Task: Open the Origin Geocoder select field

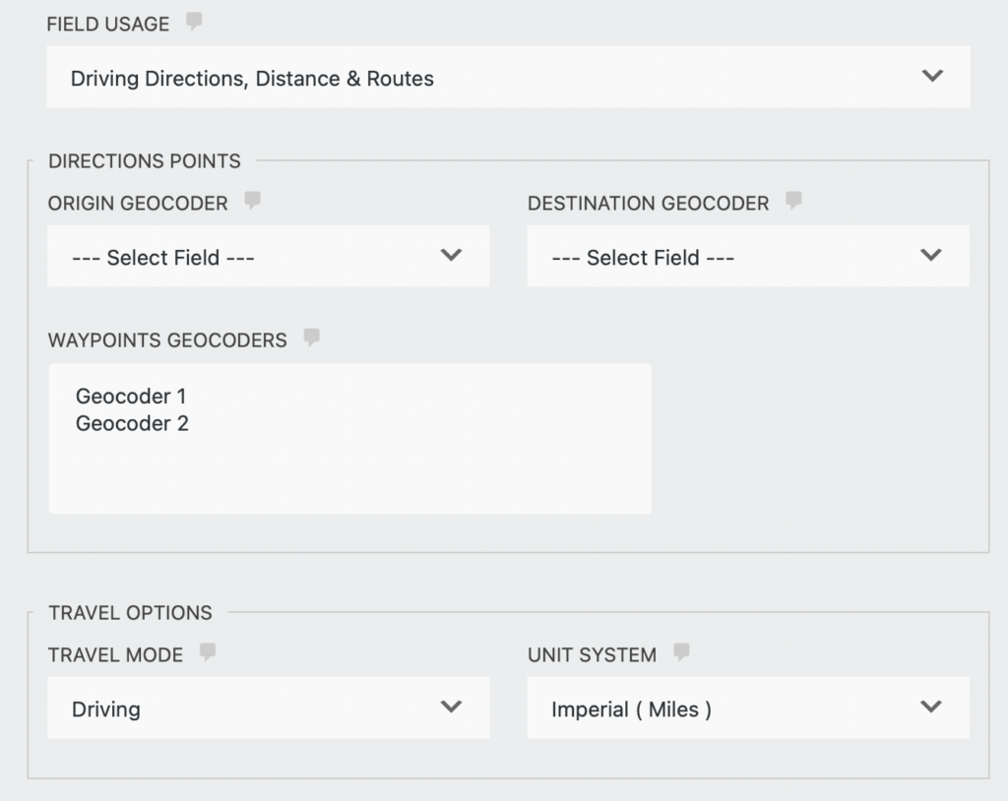Action: pyautogui.click(x=268, y=256)
